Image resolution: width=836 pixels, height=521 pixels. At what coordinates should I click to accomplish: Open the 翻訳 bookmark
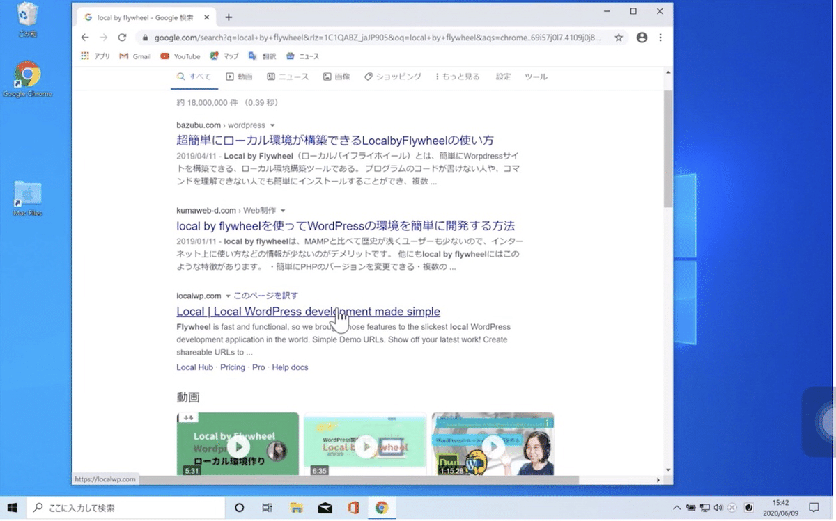[262, 56]
